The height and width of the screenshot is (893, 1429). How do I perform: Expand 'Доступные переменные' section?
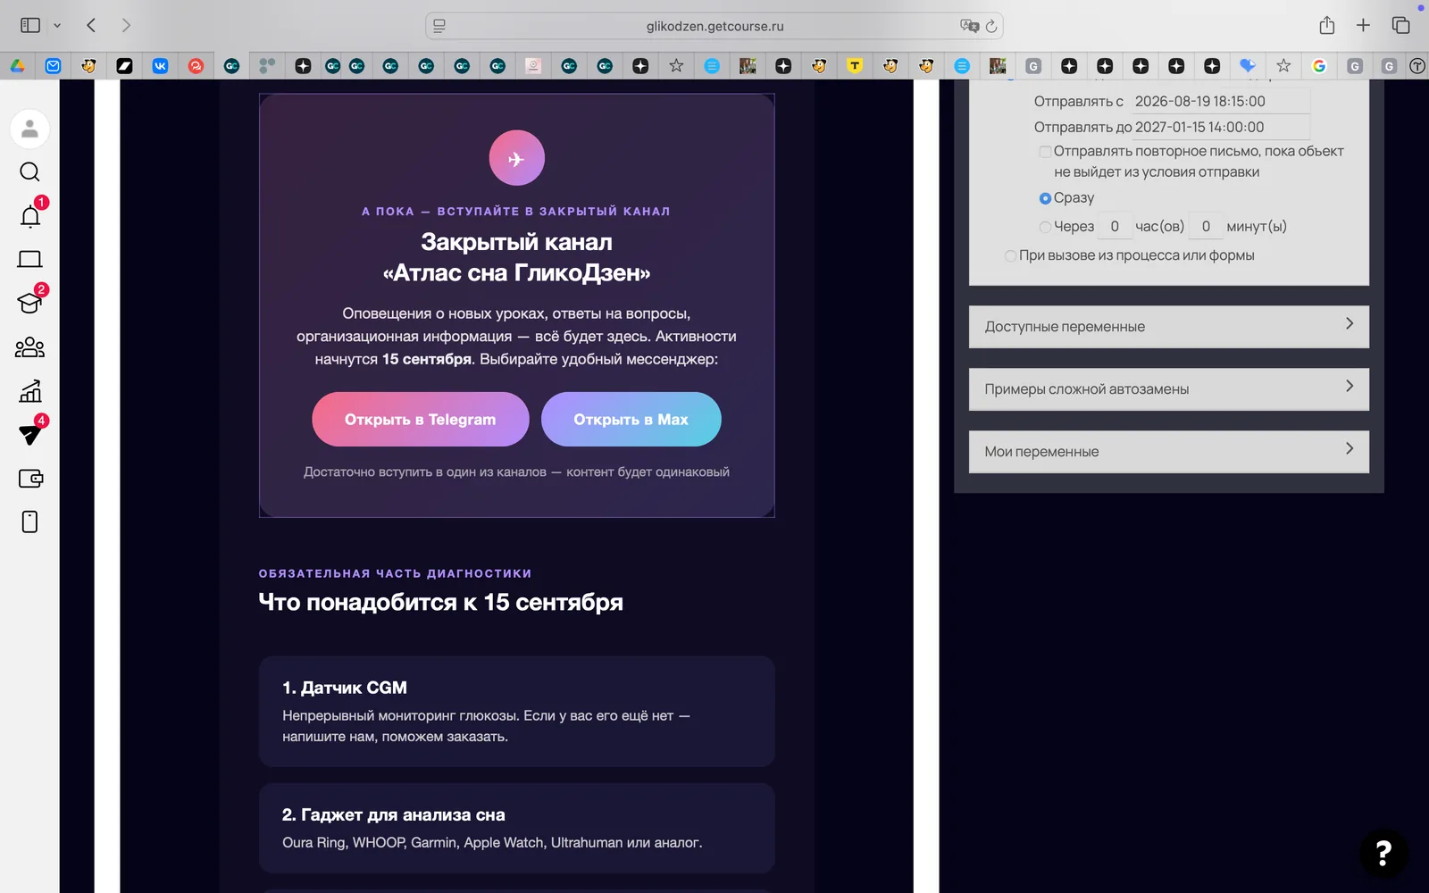point(1169,327)
